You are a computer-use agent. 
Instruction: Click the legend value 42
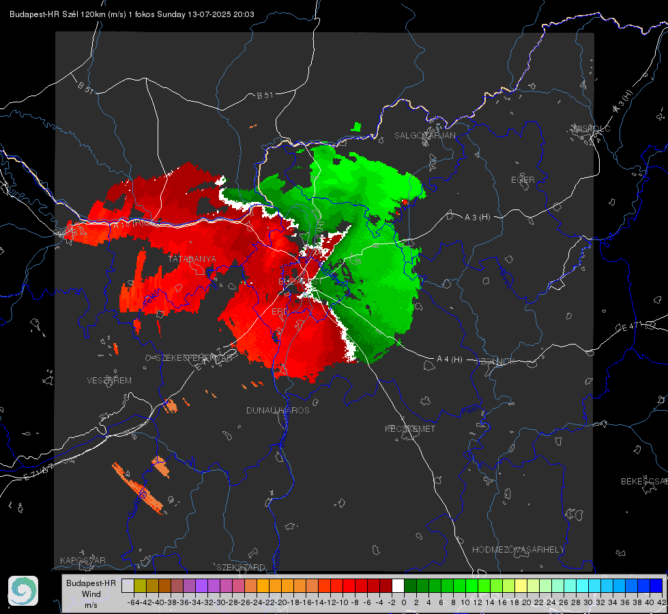pyautogui.click(x=661, y=602)
